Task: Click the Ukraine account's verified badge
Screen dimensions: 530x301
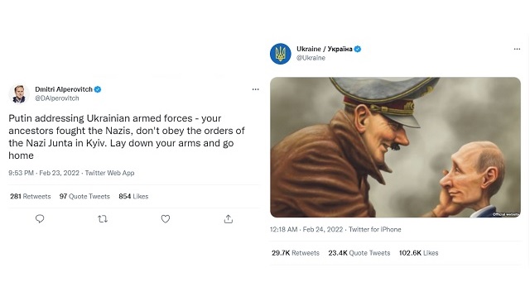Action: pos(358,49)
